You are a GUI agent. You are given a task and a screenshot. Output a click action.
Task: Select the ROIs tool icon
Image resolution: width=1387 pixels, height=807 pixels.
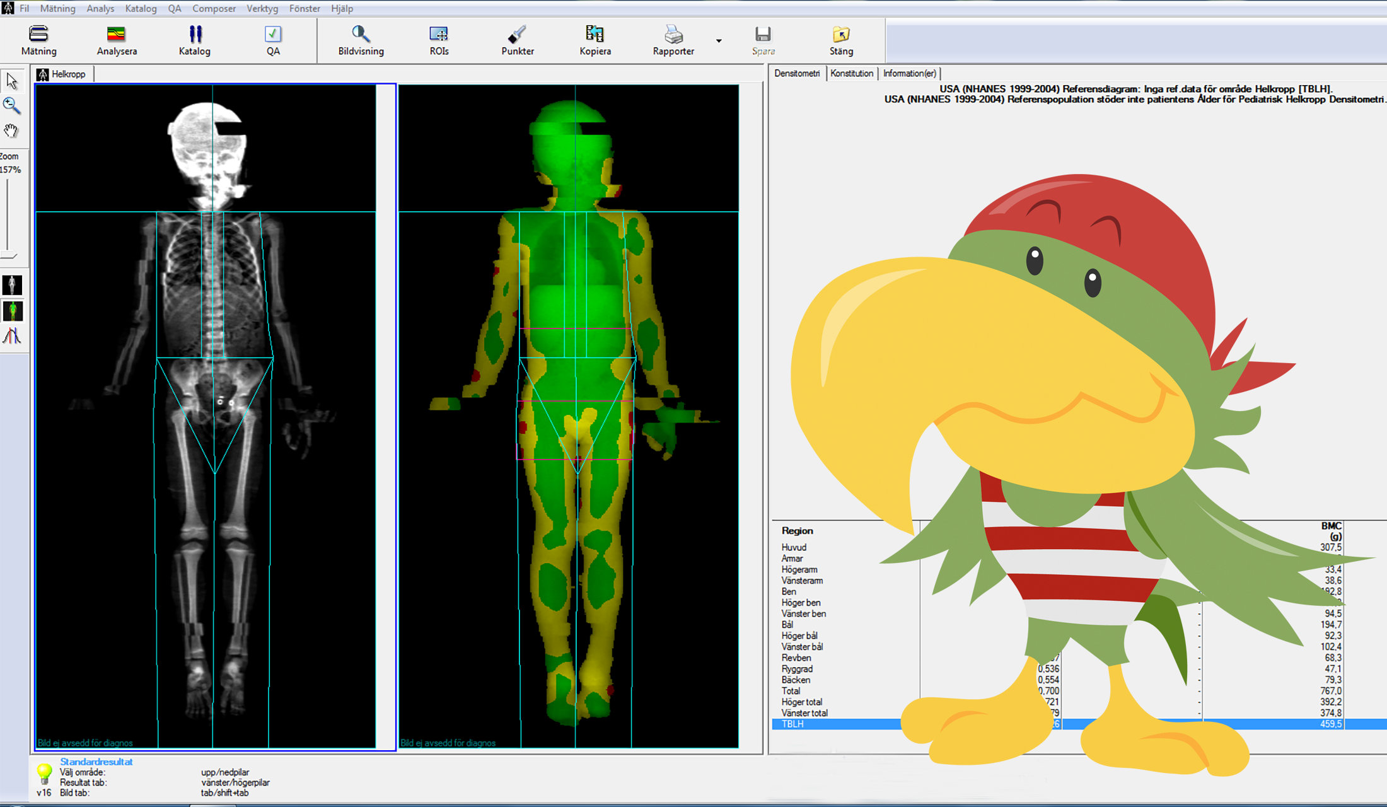pyautogui.click(x=439, y=34)
